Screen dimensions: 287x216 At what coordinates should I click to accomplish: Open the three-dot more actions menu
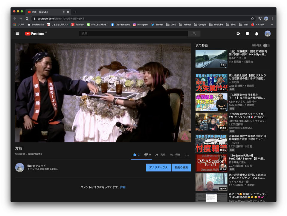tap(187, 155)
